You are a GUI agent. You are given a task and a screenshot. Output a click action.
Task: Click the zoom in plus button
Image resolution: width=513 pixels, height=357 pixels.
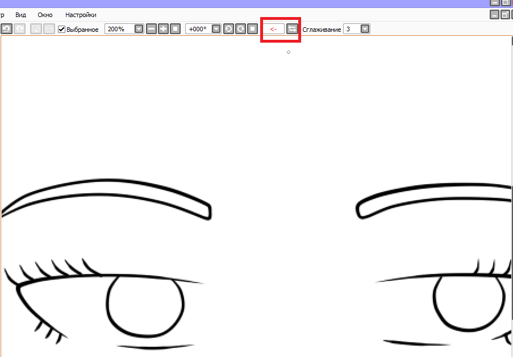click(163, 28)
